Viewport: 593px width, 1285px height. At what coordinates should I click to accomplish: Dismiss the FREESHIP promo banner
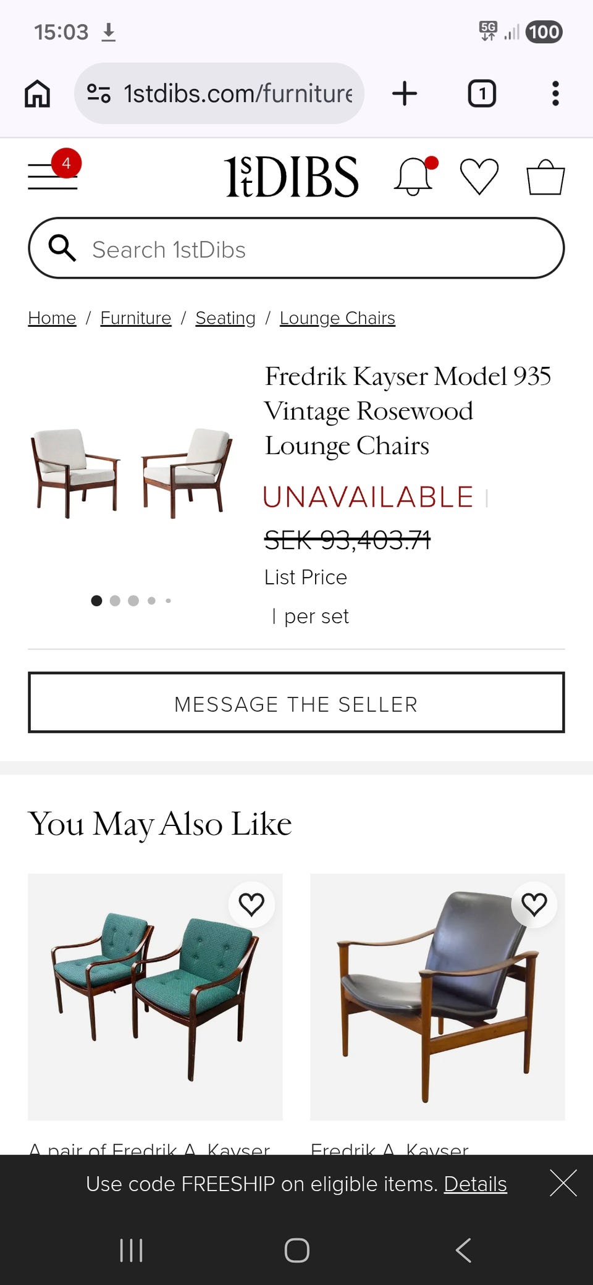pyautogui.click(x=563, y=1183)
